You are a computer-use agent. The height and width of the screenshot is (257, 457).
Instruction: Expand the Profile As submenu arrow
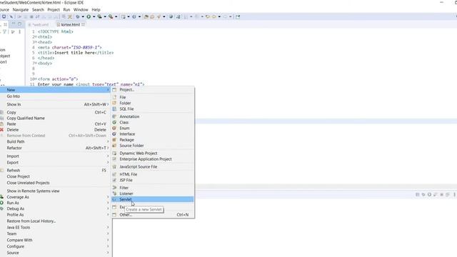click(108, 214)
